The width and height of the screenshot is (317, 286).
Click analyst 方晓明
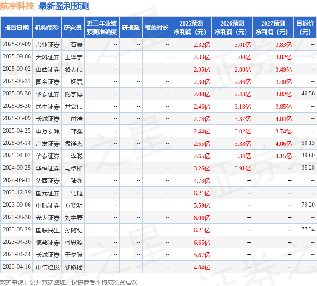(x=74, y=205)
